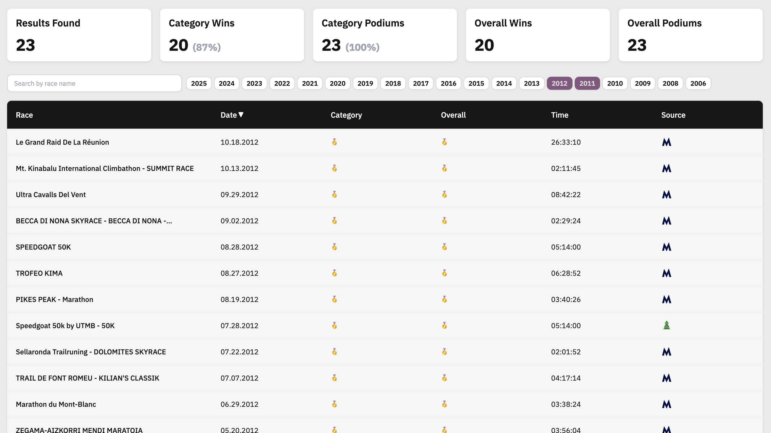Open the M source icon for Sellaronda DOLOMITES SKYRACE
The height and width of the screenshot is (433, 771).
(x=666, y=352)
